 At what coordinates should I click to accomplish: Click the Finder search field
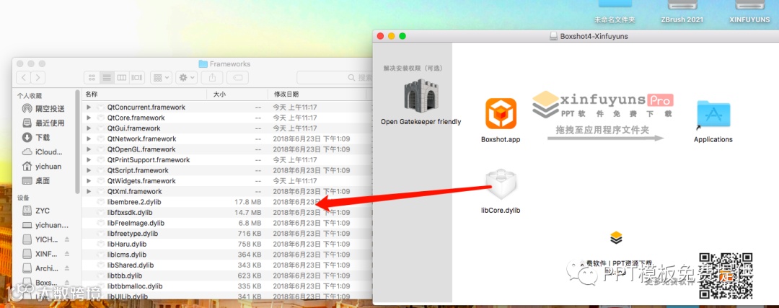[334, 77]
